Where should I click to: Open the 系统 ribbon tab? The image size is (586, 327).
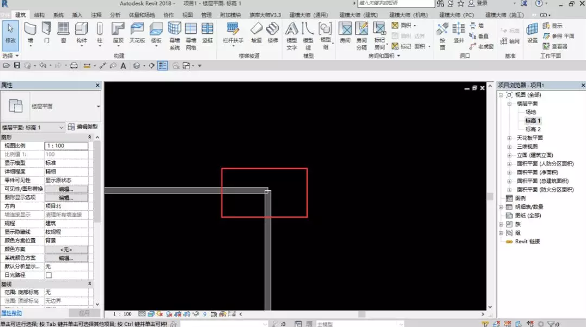pos(58,15)
